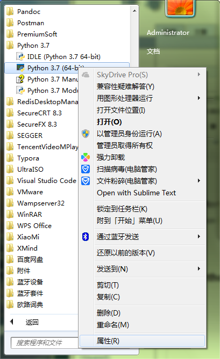Image resolution: width=220 pixels, height=359 pixels.
Task: Click the SEGGER folder icon
Action: (x=10, y=135)
